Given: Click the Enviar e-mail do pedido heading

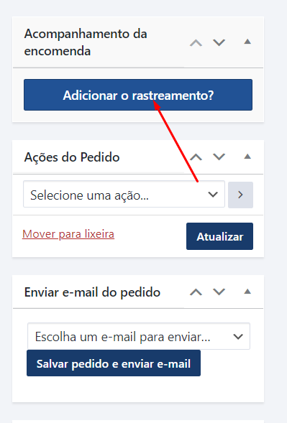Looking at the screenshot, I should tap(92, 292).
